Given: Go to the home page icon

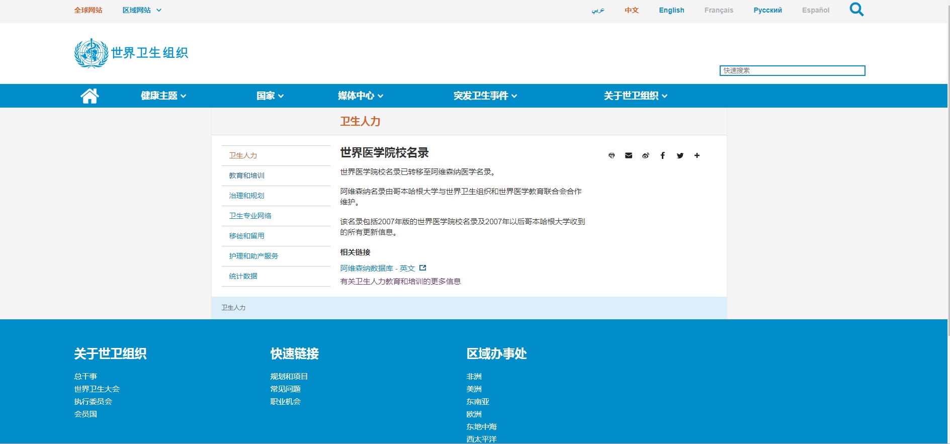Looking at the screenshot, I should click(x=90, y=96).
